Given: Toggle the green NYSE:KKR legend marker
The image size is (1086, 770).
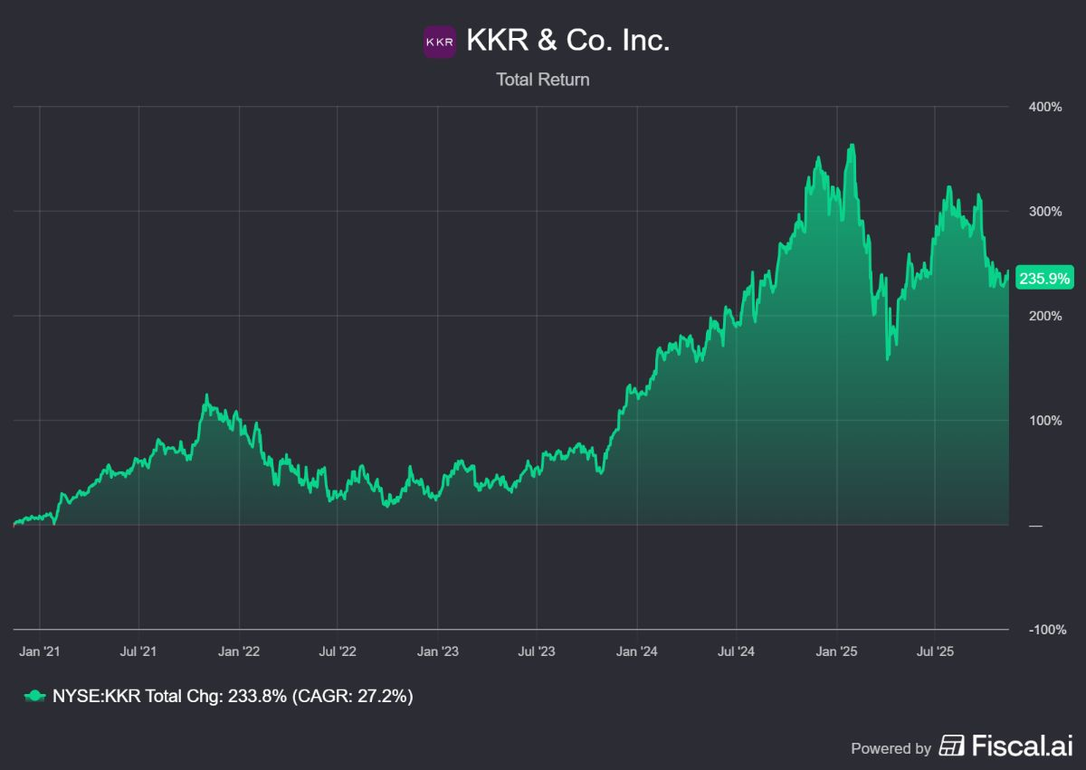Looking at the screenshot, I should [33, 696].
